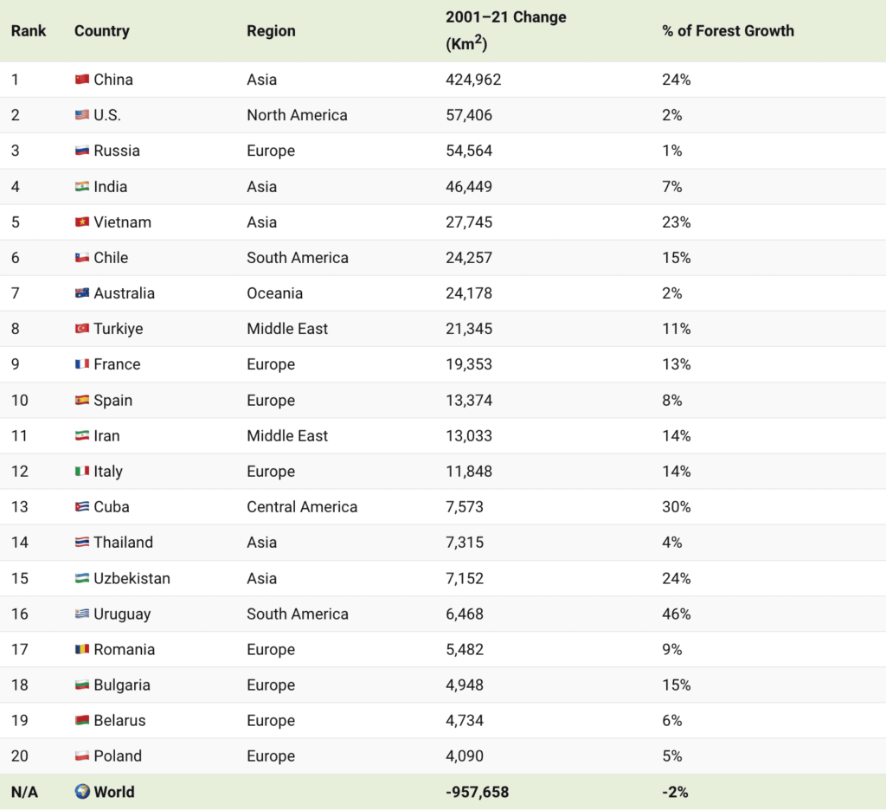Screen dimensions: 886x810
Task: Click the Rank column header
Action: (29, 31)
